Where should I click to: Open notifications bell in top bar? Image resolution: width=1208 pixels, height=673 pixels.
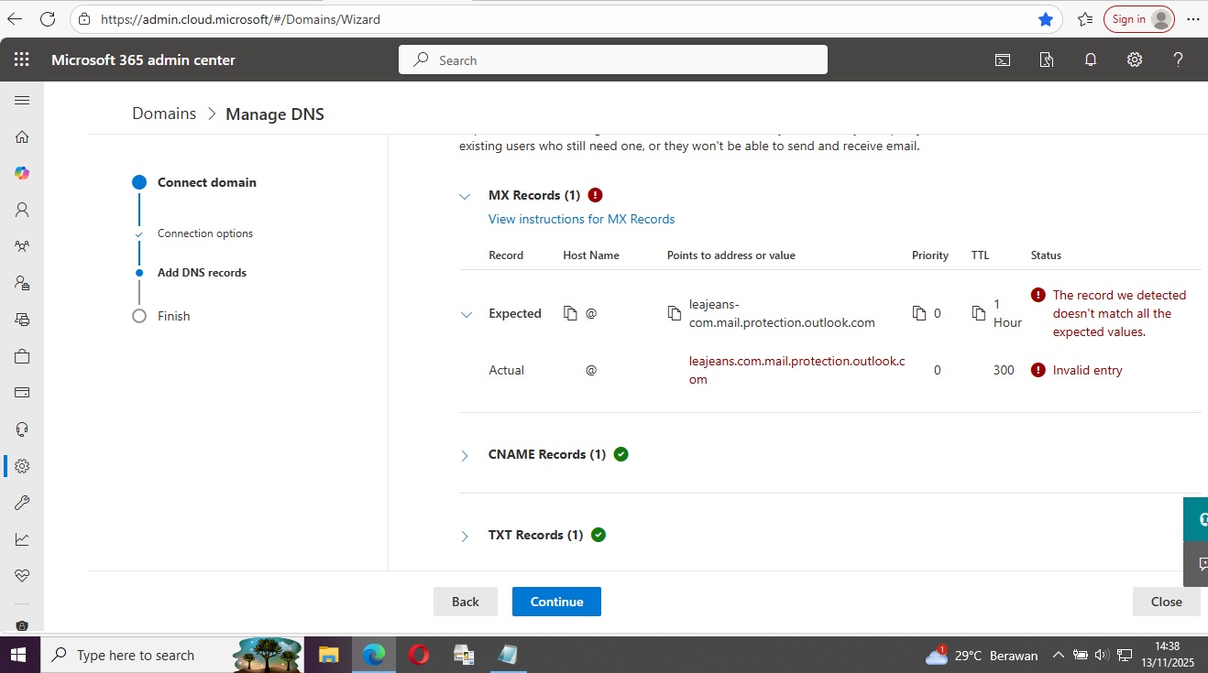pyautogui.click(x=1090, y=59)
